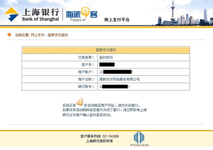This screenshot has width=213, height=150.
Task: Select the merchant name 通联支付网络服务有限公司
Action: (x=119, y=79)
